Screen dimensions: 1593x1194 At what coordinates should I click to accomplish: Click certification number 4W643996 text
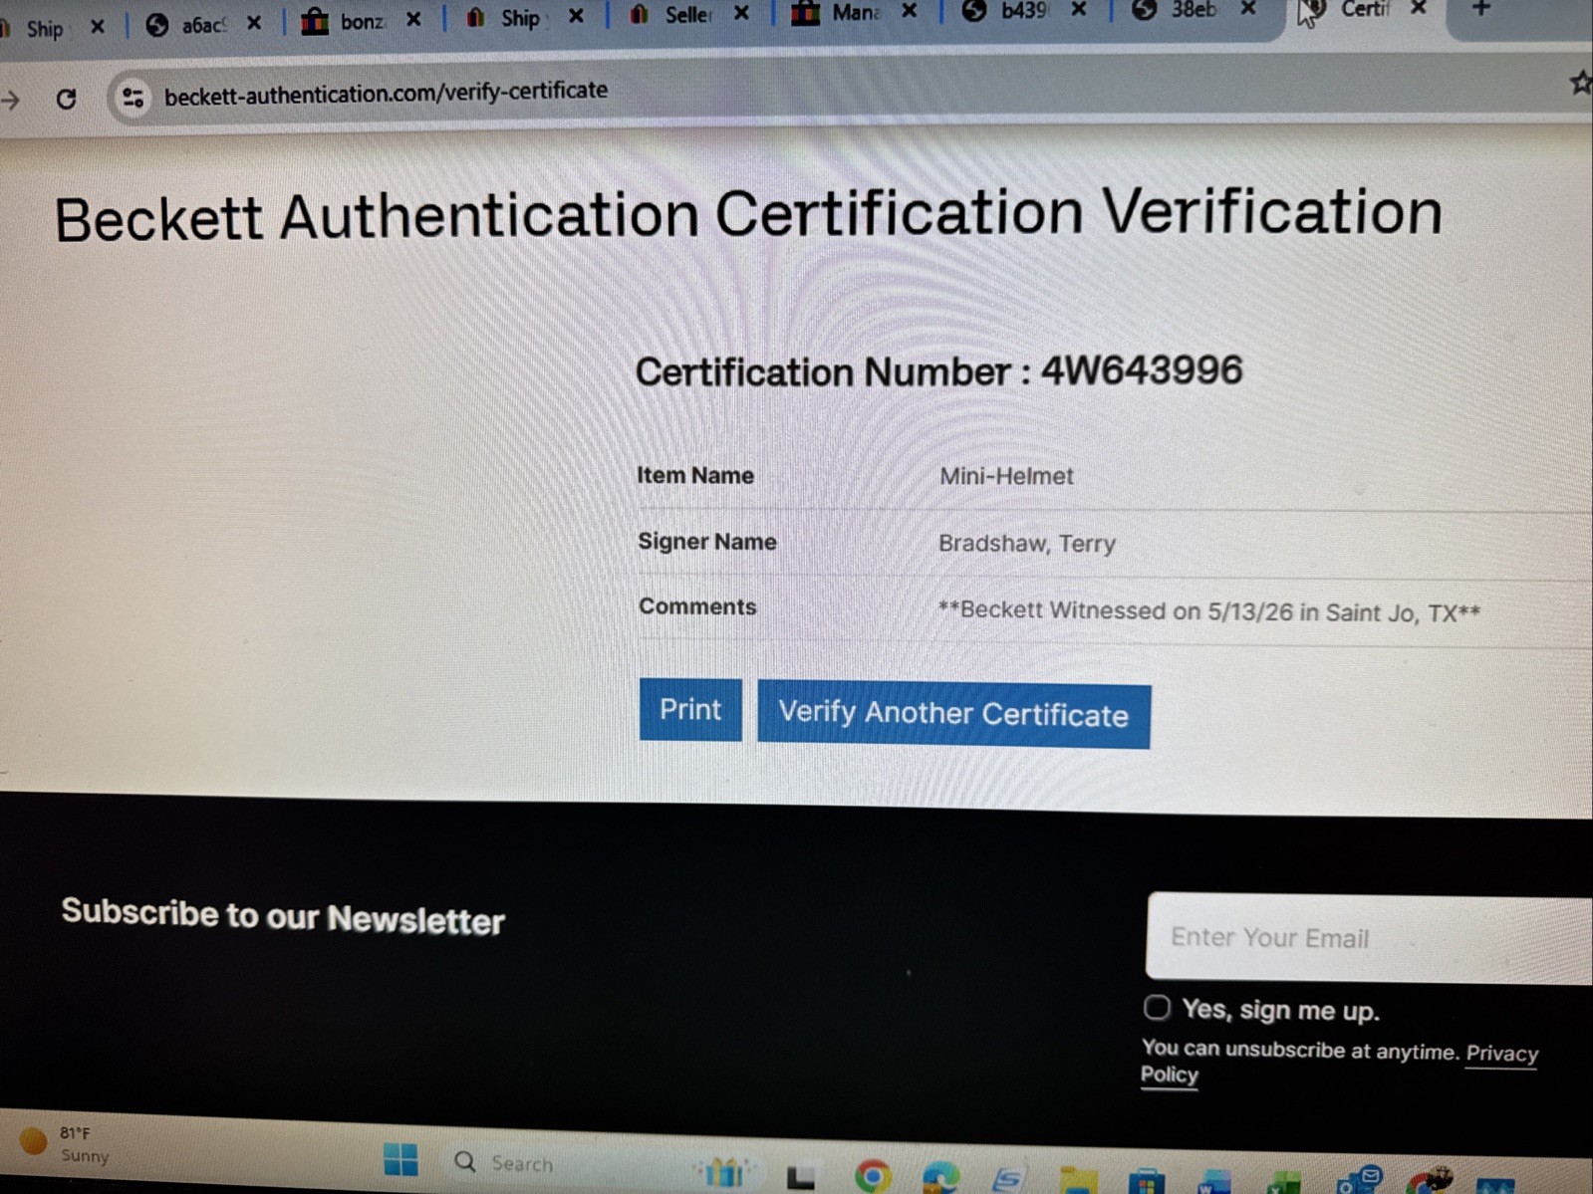1142,370
